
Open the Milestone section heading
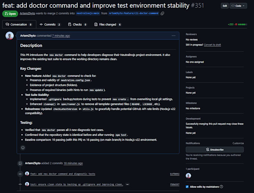(191, 103)
